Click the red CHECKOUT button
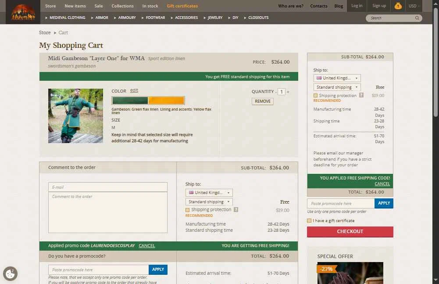Screen dimensions: 439x284 tap(350, 232)
